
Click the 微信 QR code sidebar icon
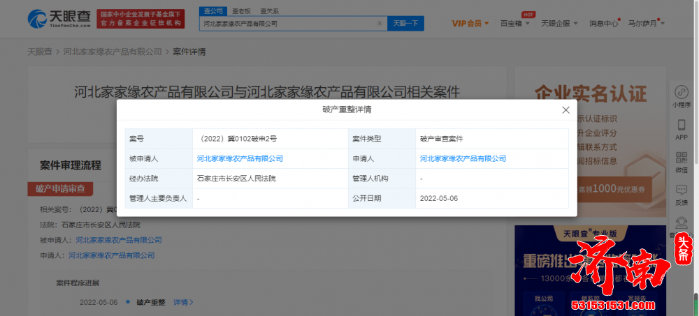[681, 161]
